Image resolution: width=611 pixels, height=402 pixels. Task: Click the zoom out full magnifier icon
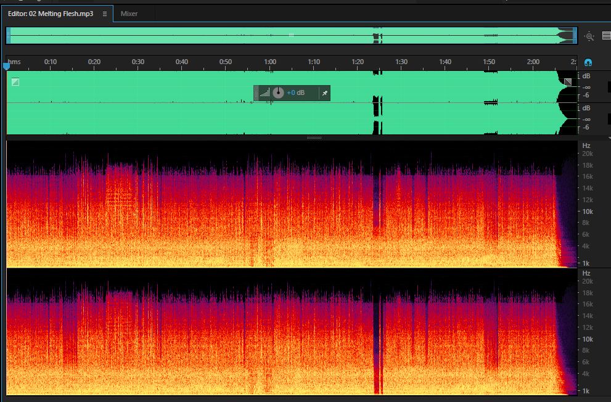[589, 36]
